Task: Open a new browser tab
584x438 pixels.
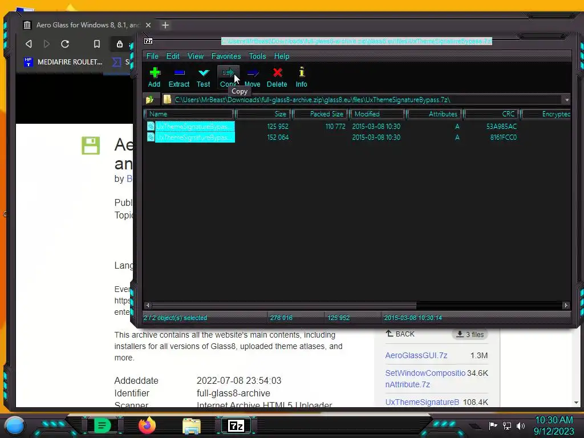Action: [x=165, y=25]
